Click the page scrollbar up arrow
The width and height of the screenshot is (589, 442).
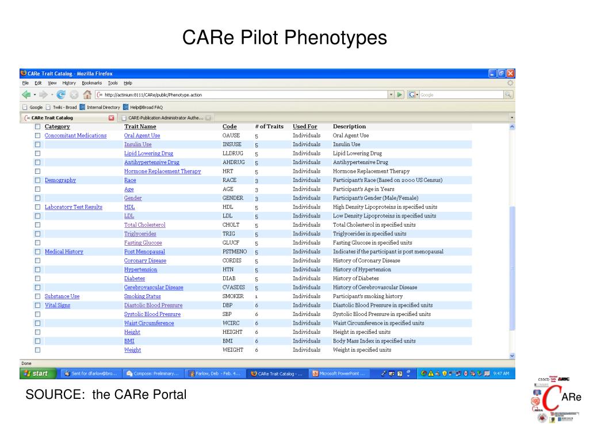(x=511, y=127)
